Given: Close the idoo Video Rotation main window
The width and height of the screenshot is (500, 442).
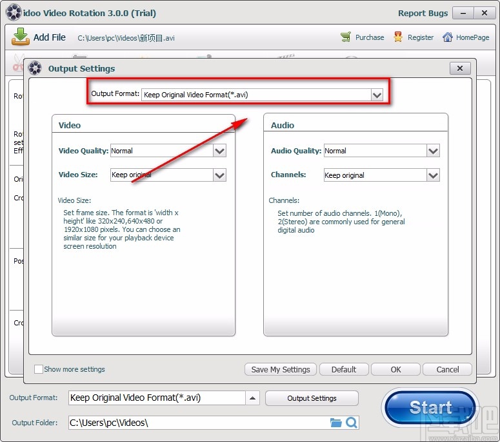Looking at the screenshot, I should coord(485,13).
